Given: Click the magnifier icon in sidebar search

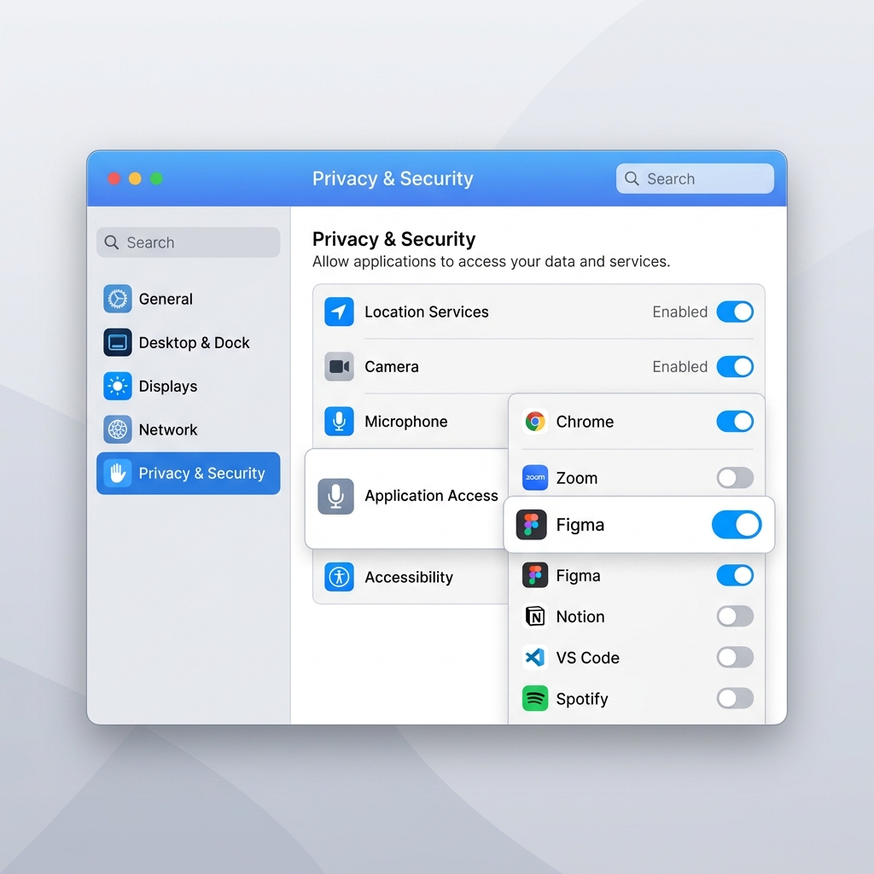Looking at the screenshot, I should [x=112, y=242].
